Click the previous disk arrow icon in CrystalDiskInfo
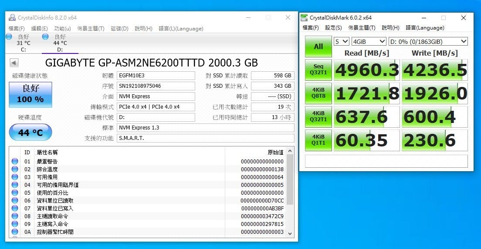481x249 pixels. click(14, 63)
